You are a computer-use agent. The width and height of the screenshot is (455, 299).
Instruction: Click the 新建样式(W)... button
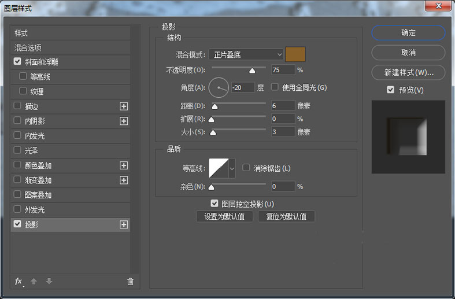click(x=408, y=72)
